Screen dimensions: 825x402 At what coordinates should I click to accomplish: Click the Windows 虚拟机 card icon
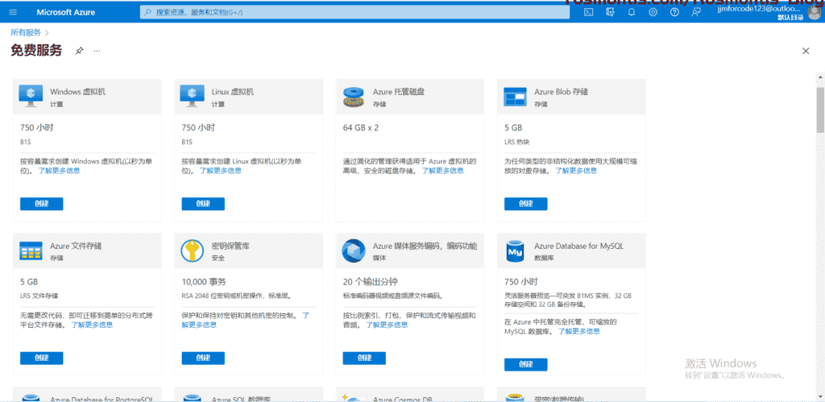(x=31, y=97)
